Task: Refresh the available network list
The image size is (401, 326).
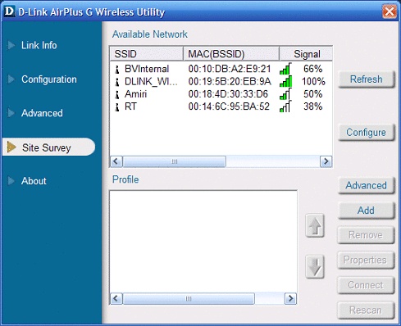Action: click(x=367, y=79)
